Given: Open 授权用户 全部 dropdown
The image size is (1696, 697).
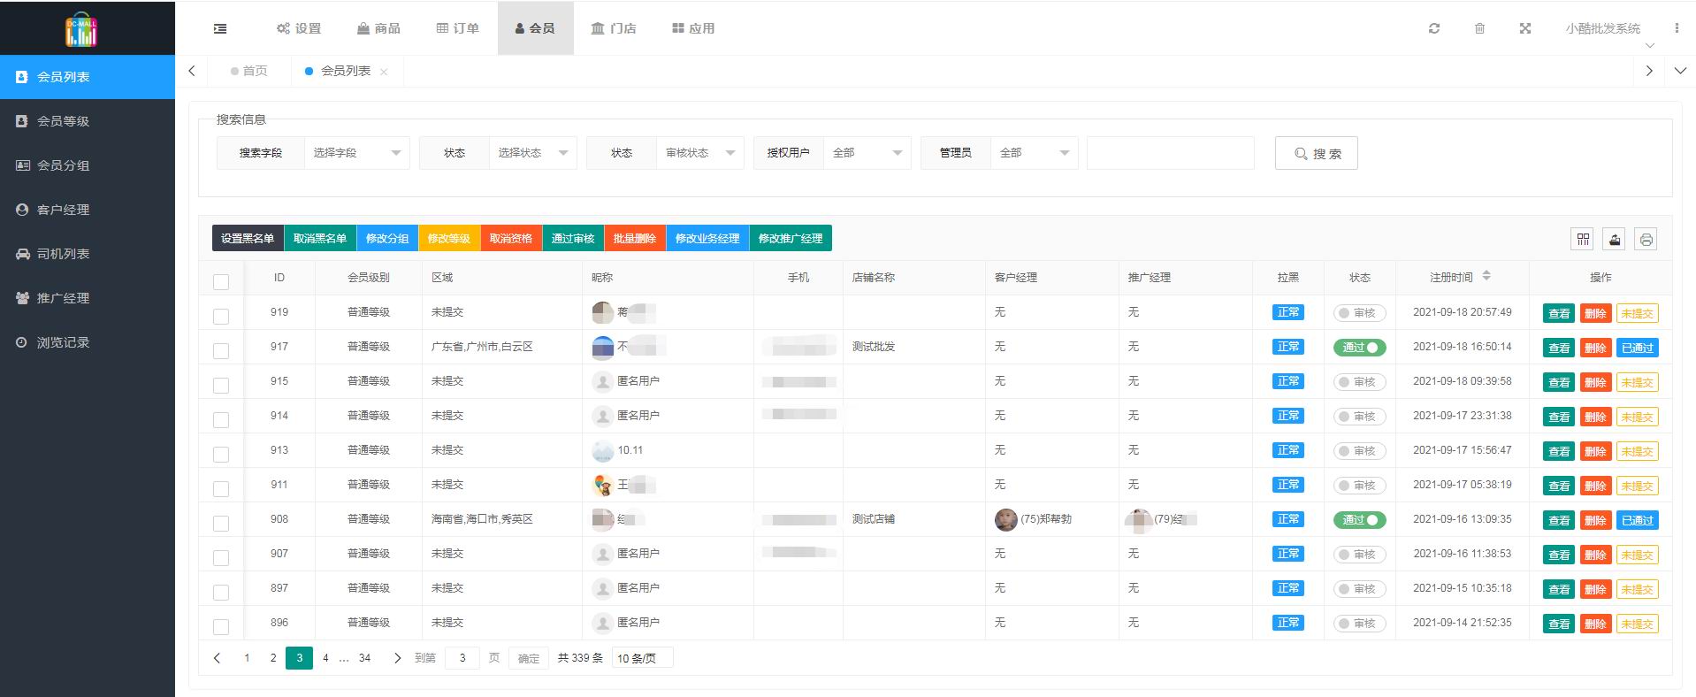Looking at the screenshot, I should coord(867,153).
